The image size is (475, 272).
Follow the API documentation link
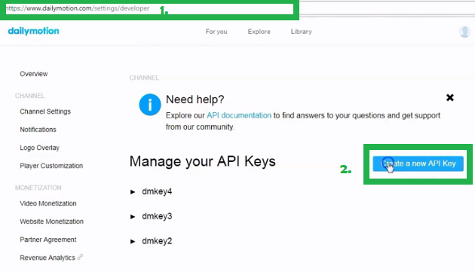click(x=239, y=115)
